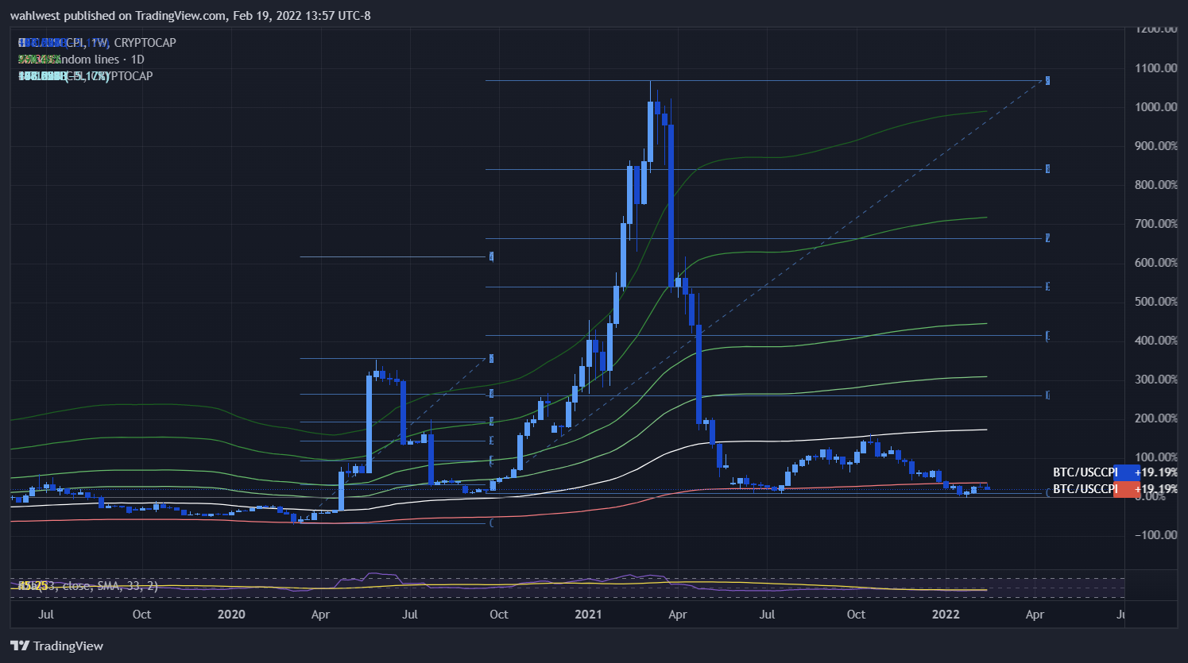Viewport: 1188px width, 663px height.
Task: Click the Oct label just before 2020
Action: click(141, 615)
